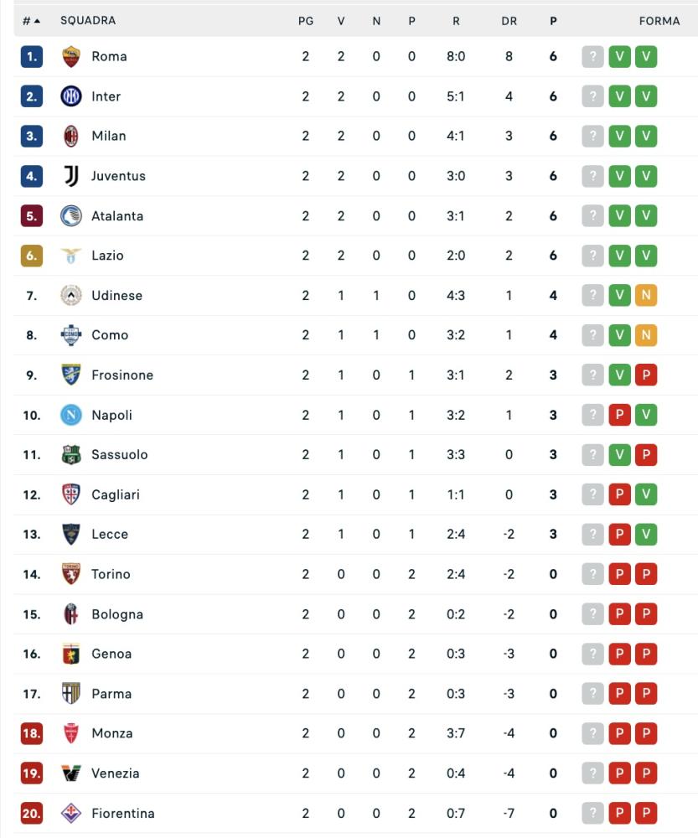This screenshot has width=698, height=838.
Task: Click the SQUADRA column header
Action: (88, 20)
